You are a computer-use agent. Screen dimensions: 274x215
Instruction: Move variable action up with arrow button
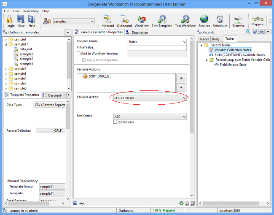[181, 78]
